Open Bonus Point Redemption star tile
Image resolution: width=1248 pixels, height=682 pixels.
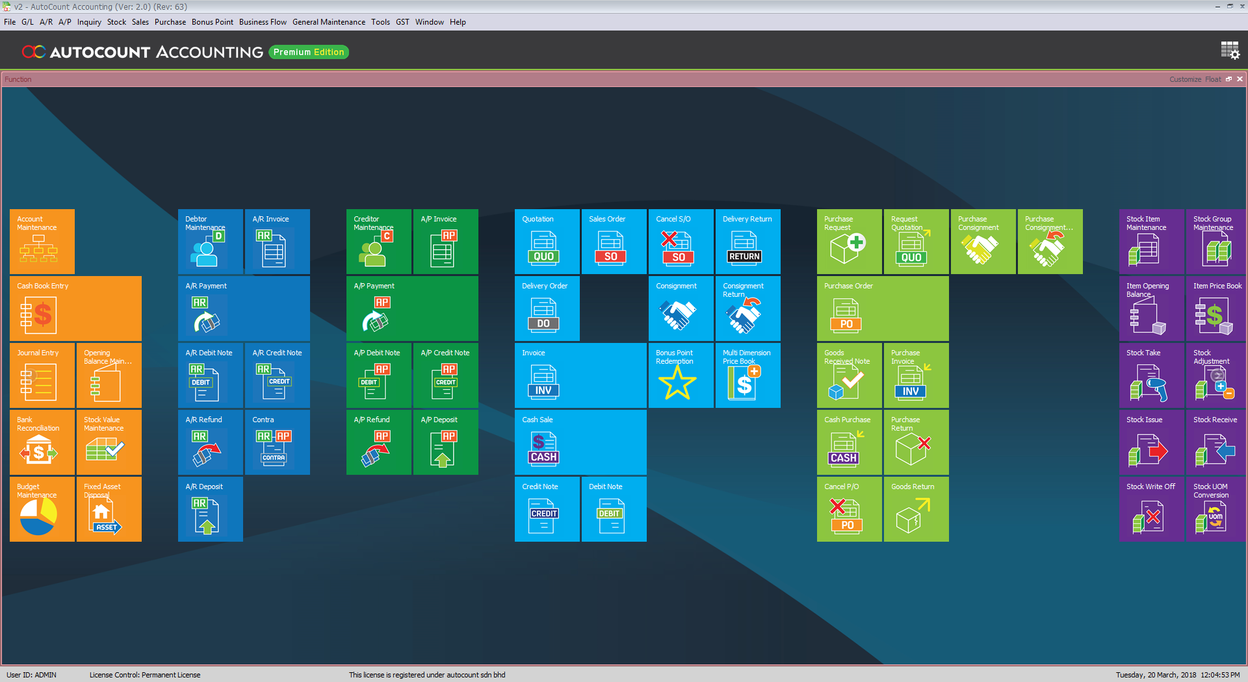click(x=681, y=375)
